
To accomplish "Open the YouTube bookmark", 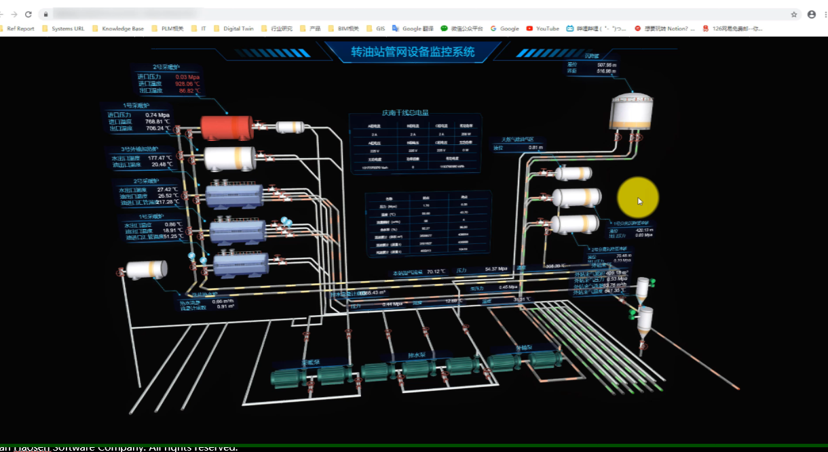I will click(543, 28).
